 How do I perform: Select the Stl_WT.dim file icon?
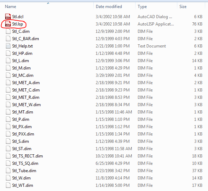coord(8,185)
